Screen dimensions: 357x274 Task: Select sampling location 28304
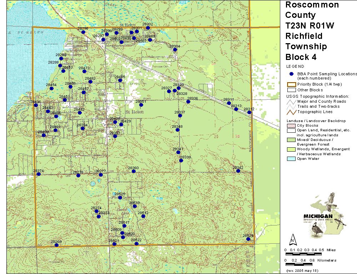click(175, 50)
